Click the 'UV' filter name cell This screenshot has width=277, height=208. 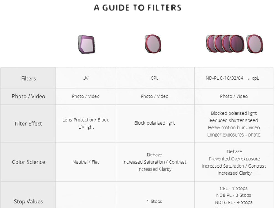click(x=86, y=78)
